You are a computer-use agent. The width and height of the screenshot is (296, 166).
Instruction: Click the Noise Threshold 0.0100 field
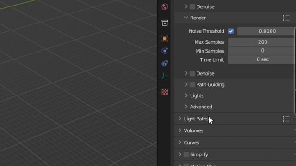(266, 31)
